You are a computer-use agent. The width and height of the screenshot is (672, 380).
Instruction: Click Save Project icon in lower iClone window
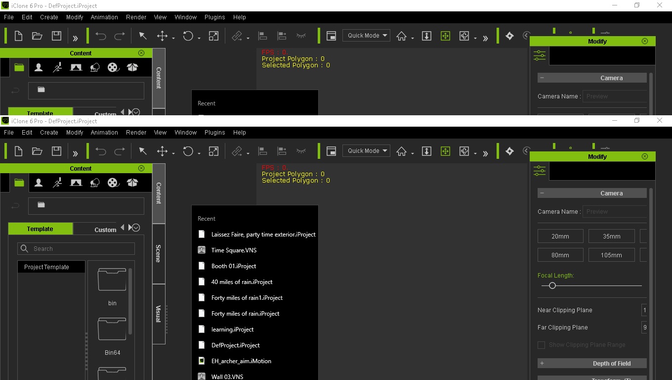coord(56,151)
